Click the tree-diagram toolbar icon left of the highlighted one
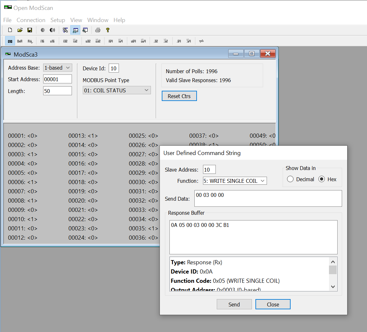Image resolution: width=367 pixels, height=332 pixels. (x=65, y=30)
